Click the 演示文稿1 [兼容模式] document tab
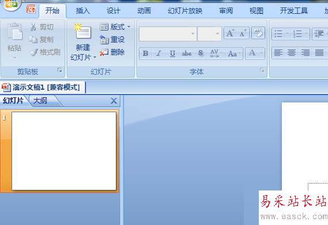The image size is (328, 225). pos(43,87)
